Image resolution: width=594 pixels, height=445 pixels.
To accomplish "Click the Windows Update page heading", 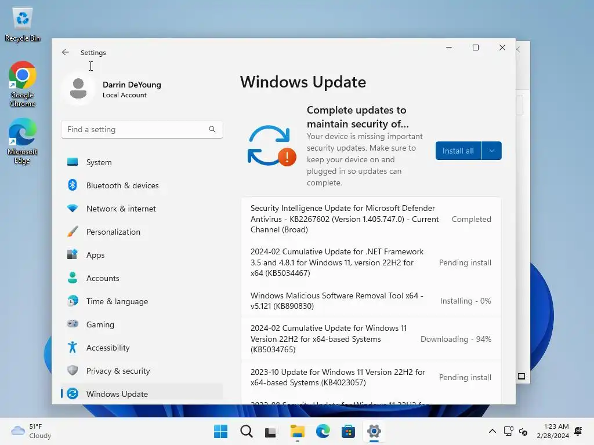I will 303,82.
